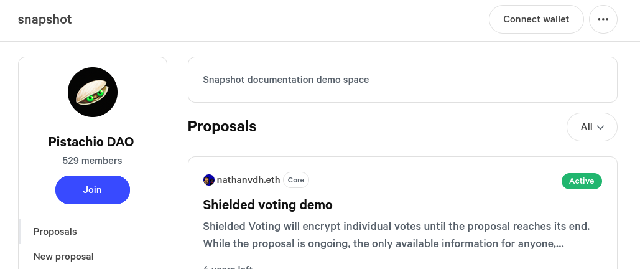640x269 pixels.
Task: Expand the All proposals filter dropdown
Action: click(x=591, y=127)
